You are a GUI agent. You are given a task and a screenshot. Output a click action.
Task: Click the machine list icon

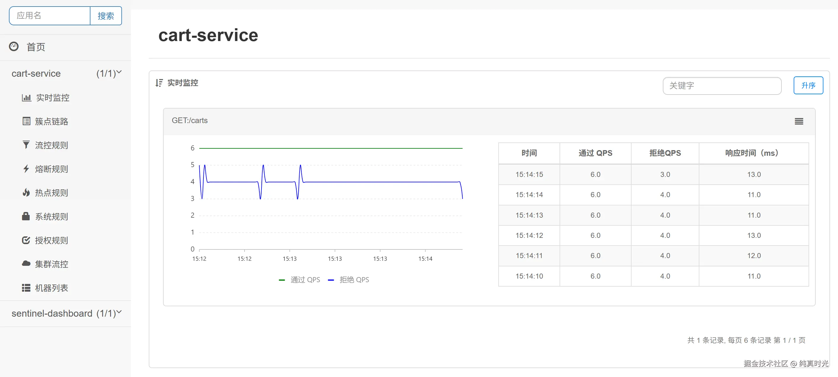click(x=26, y=288)
